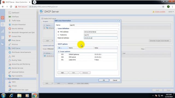
Task: Open the Windows Start menu
Action: [3, 96]
